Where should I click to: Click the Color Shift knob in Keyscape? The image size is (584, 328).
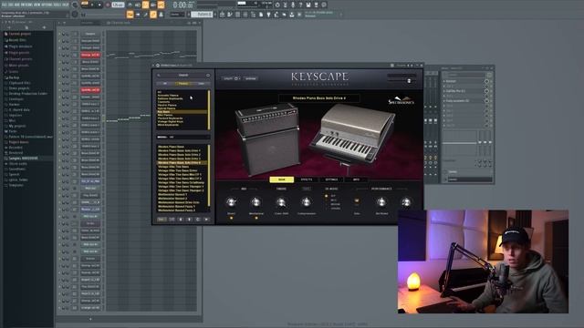coord(281,202)
